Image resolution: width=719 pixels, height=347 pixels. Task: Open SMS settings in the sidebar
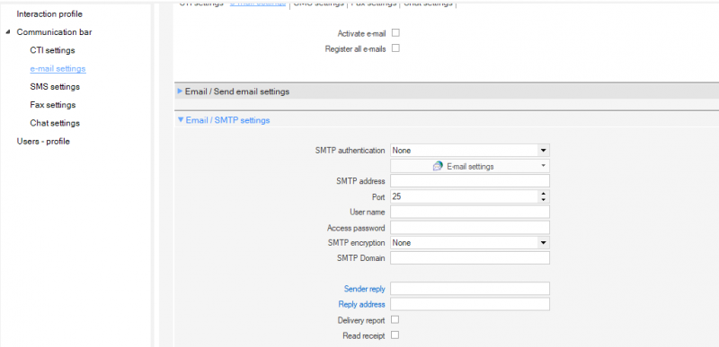click(x=55, y=87)
